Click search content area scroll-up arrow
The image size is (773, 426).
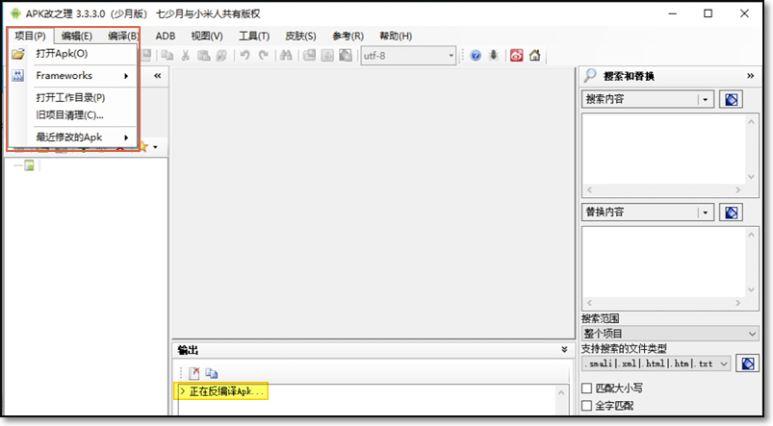[x=751, y=121]
